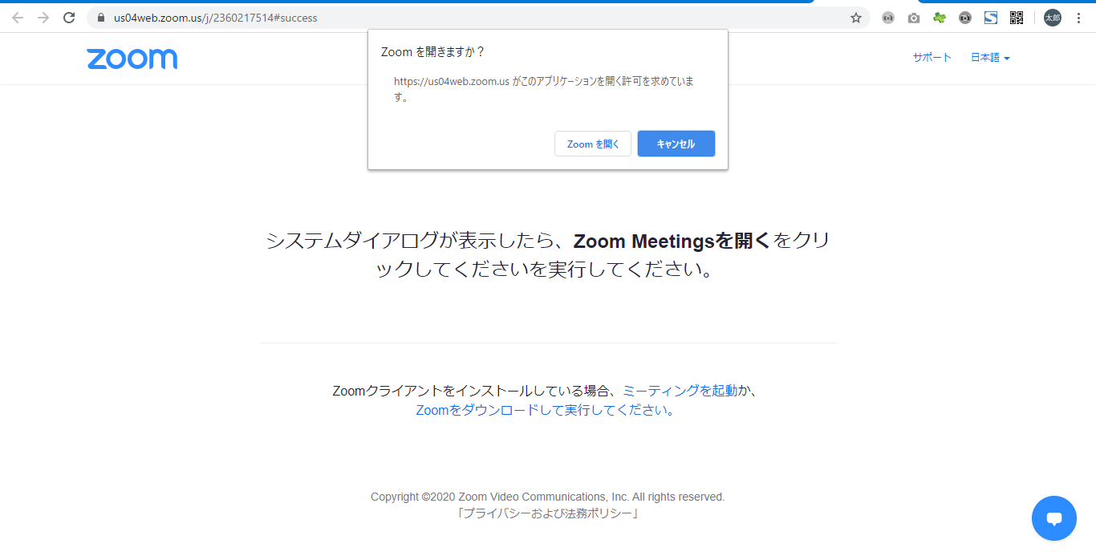The height and width of the screenshot is (560, 1096).
Task: Click the browser forward arrow
Action: 43,18
